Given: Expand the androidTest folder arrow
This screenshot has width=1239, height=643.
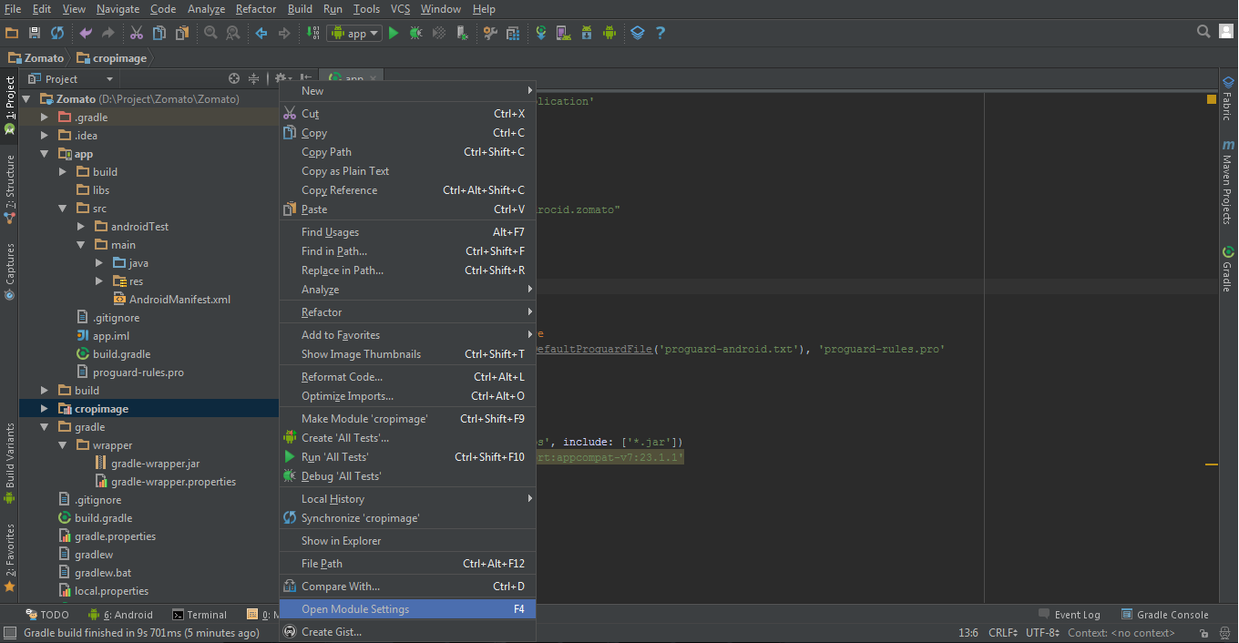Looking at the screenshot, I should [80, 227].
